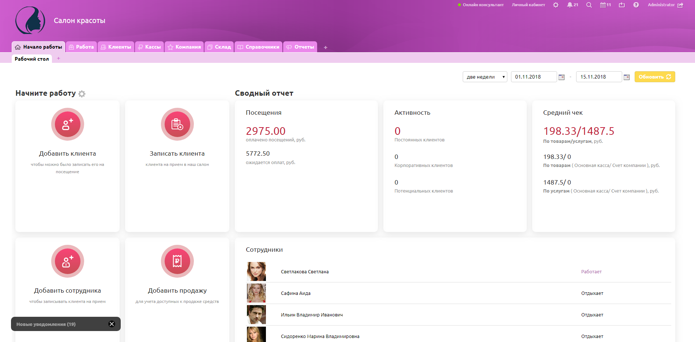
Task: Click into the 15.11.2018 end date field
Action: pos(598,77)
